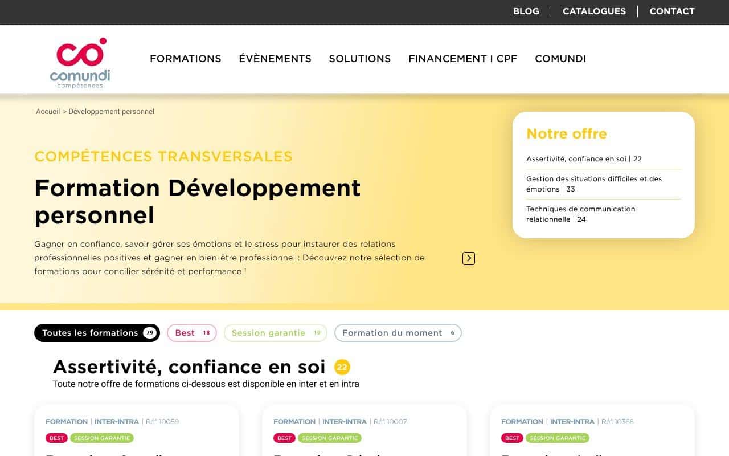This screenshot has width=729, height=456.
Task: Open the BLOG link in the top bar
Action: (526, 11)
